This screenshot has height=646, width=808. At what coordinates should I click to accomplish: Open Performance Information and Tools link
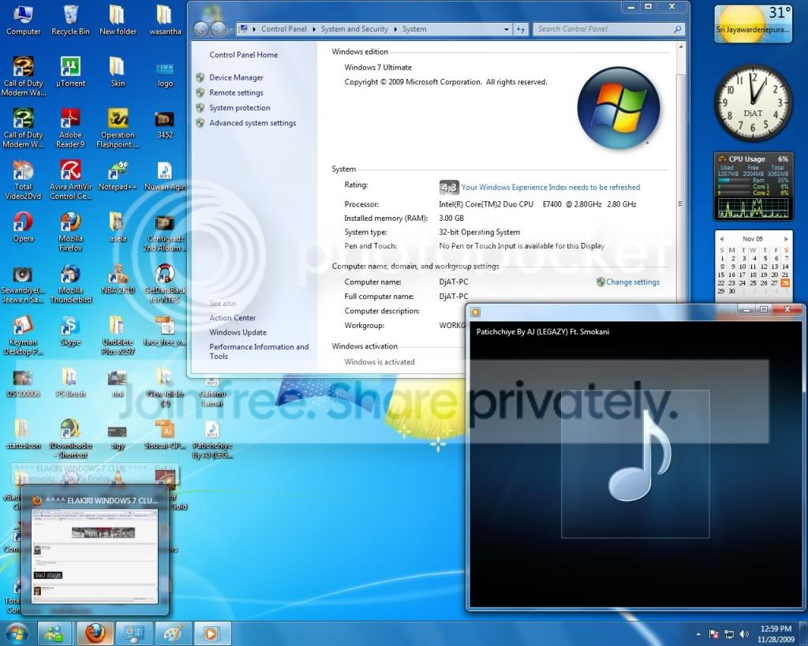click(x=259, y=351)
